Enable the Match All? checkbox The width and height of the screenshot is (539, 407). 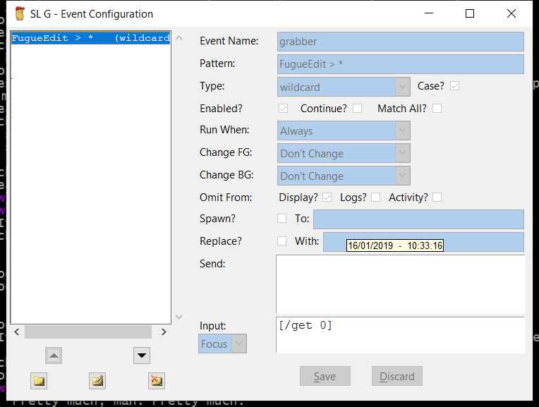(437, 109)
